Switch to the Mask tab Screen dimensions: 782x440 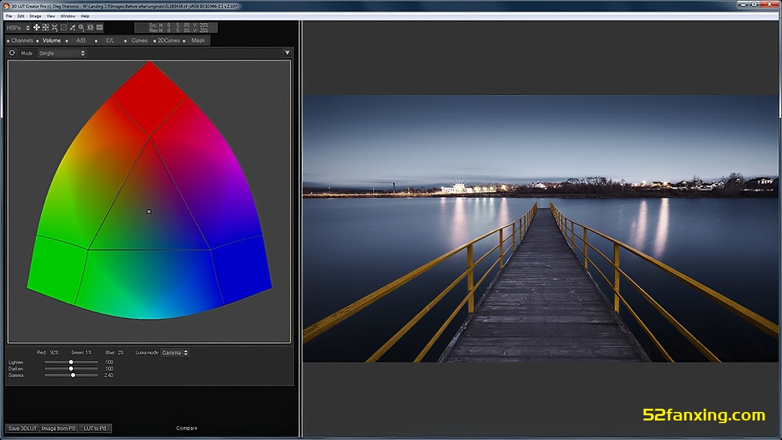pos(196,40)
